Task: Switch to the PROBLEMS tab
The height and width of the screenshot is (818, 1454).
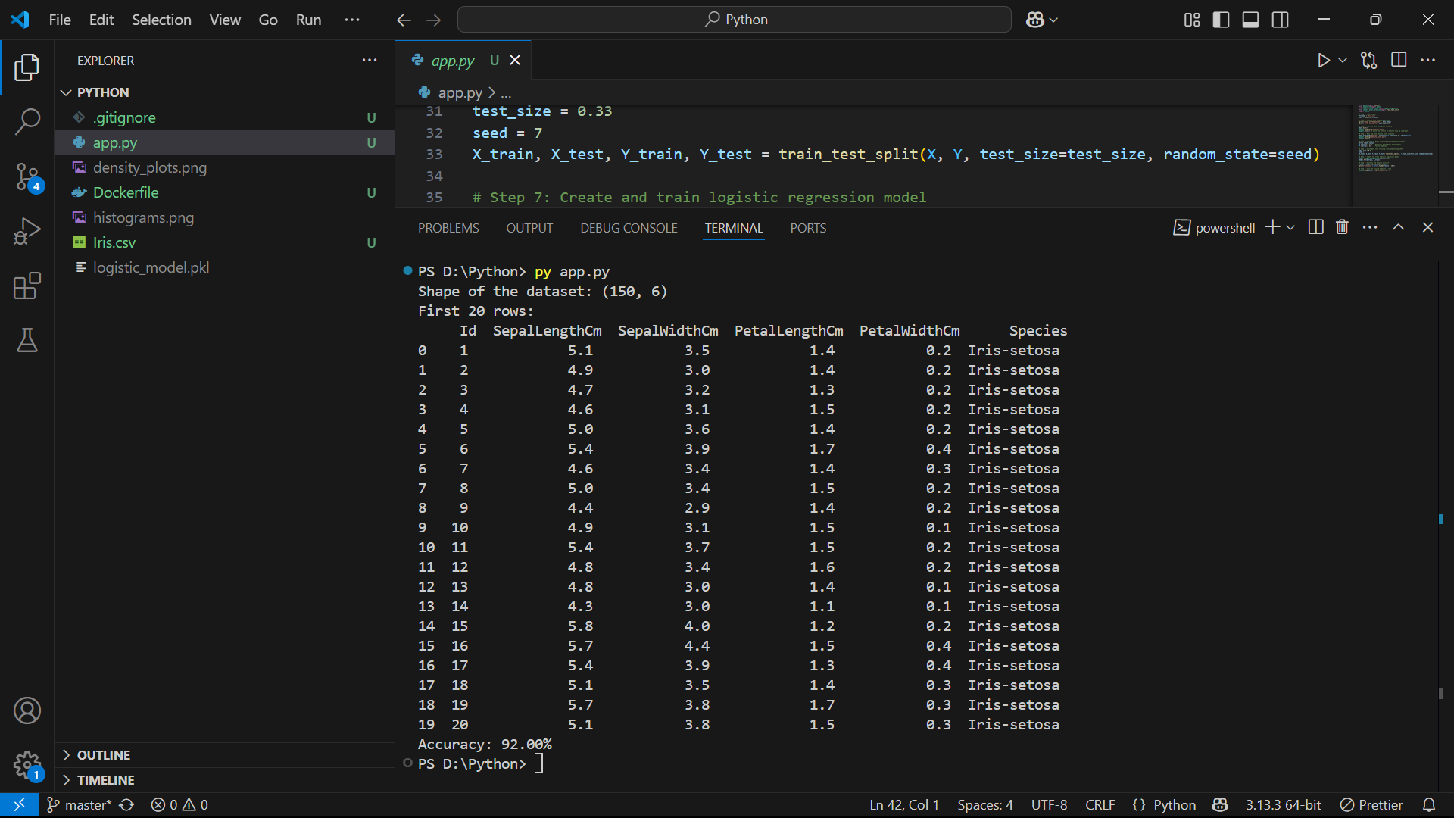Action: (448, 228)
